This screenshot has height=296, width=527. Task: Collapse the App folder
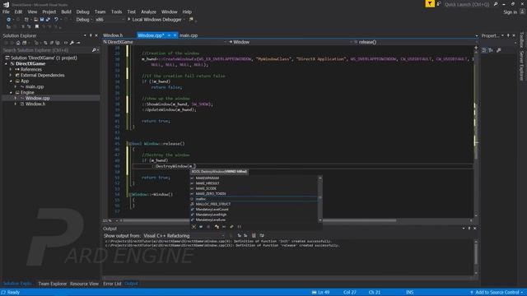pyautogui.click(x=11, y=81)
